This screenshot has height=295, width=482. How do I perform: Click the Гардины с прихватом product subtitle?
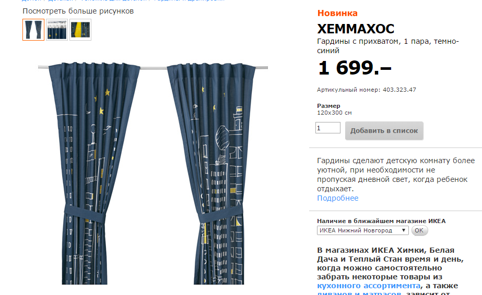387,46
